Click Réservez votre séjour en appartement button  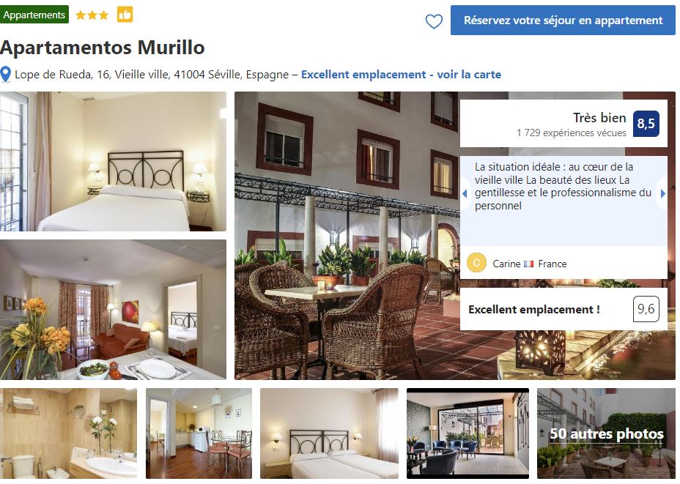click(x=563, y=21)
